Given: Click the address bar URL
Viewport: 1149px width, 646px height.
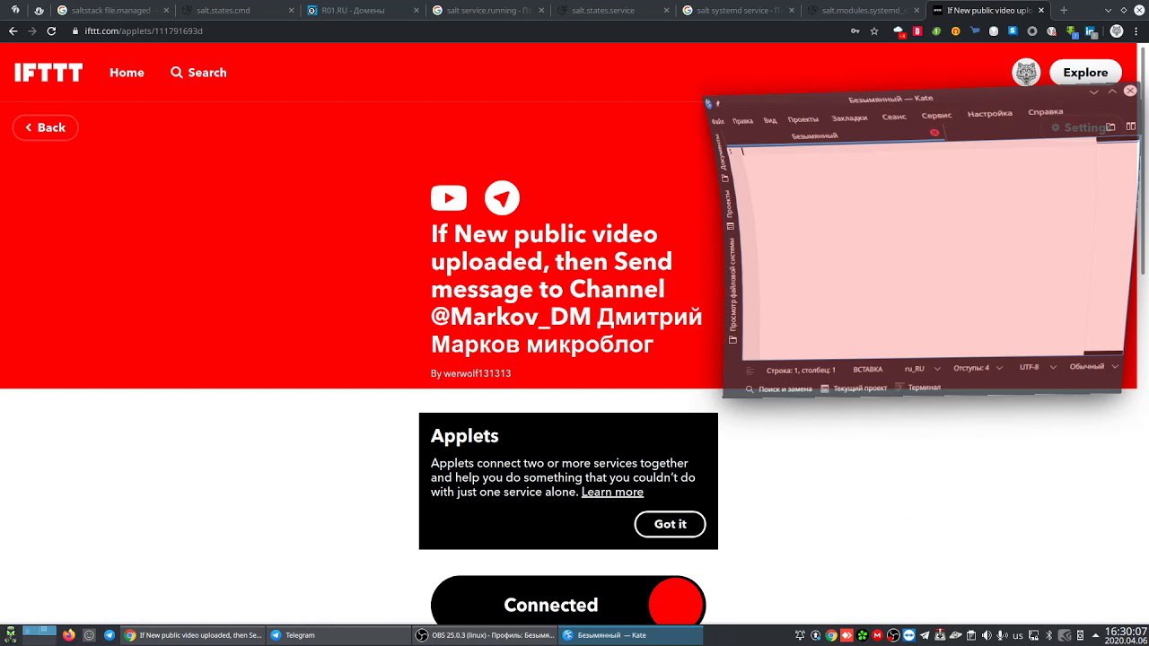Looking at the screenshot, I should coord(144,31).
